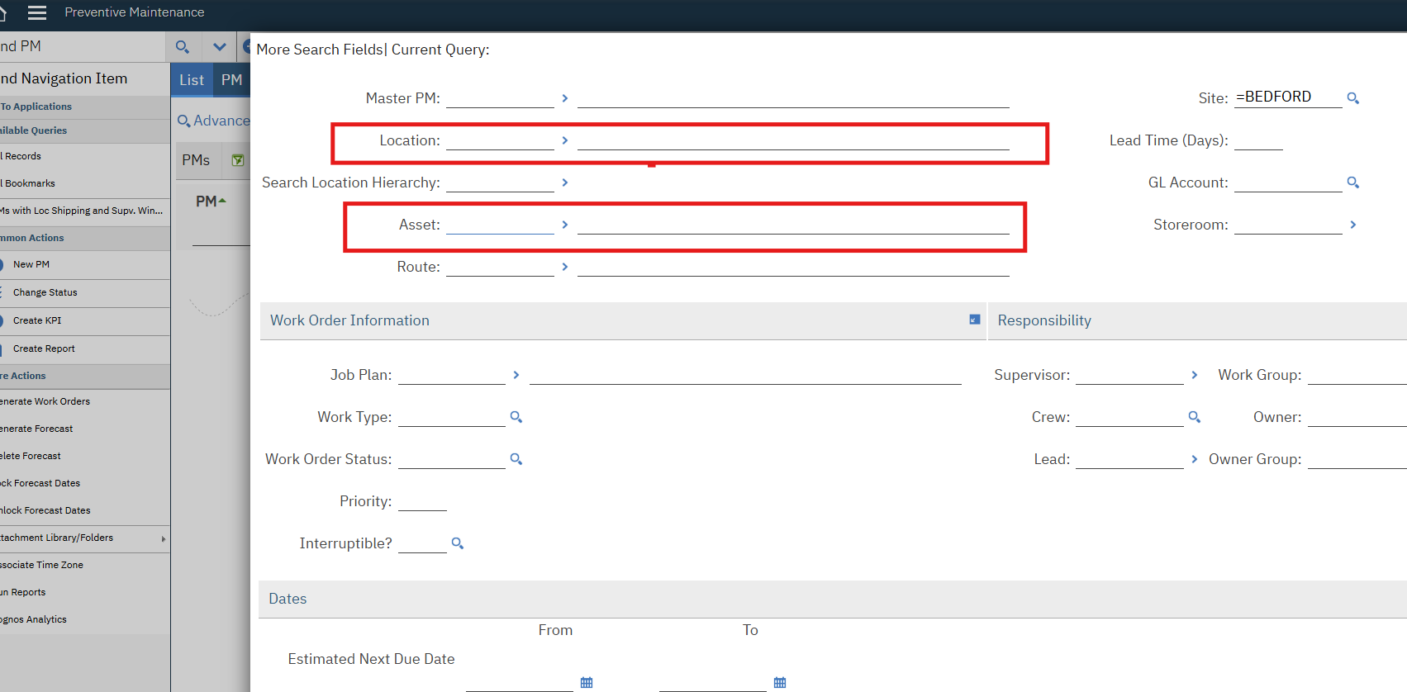The height and width of the screenshot is (692, 1407).
Task: Click into the Crew input field
Action: 1129,417
